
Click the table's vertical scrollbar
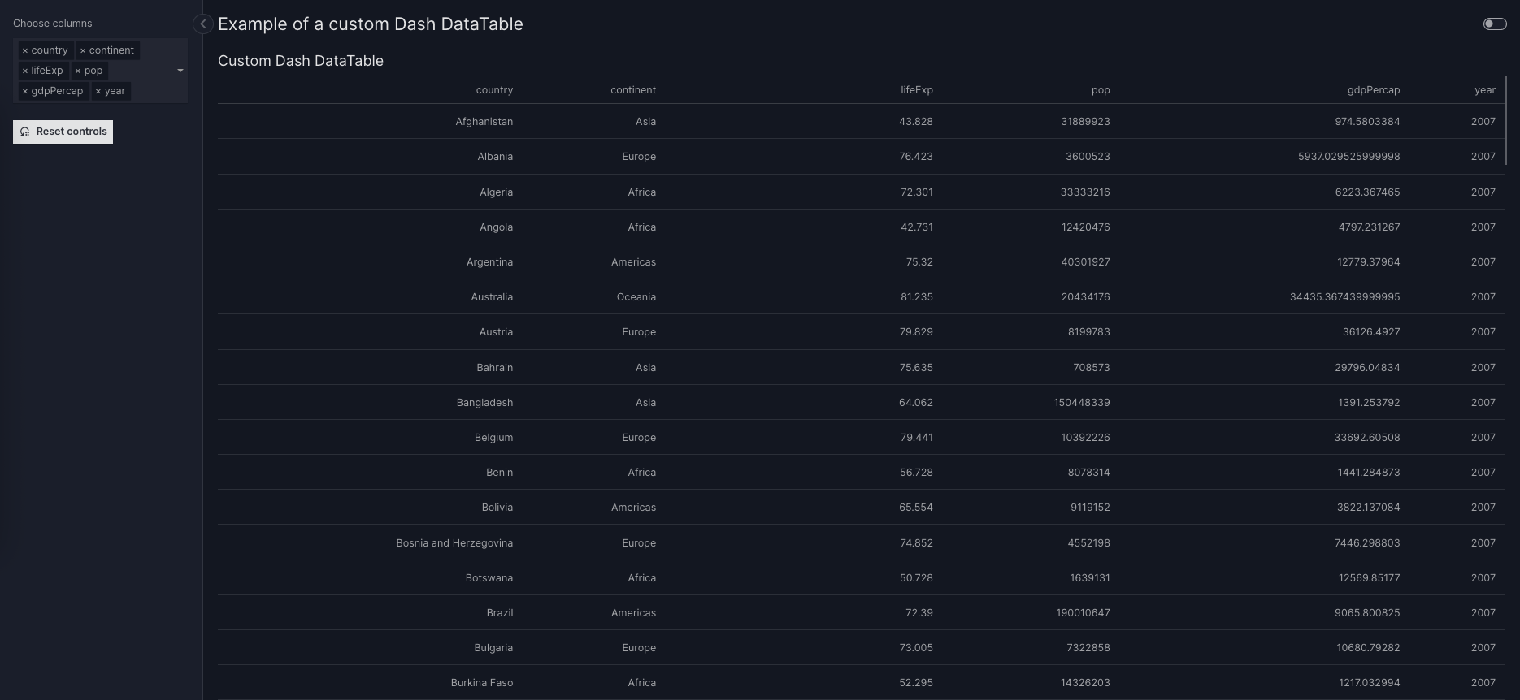1505,122
